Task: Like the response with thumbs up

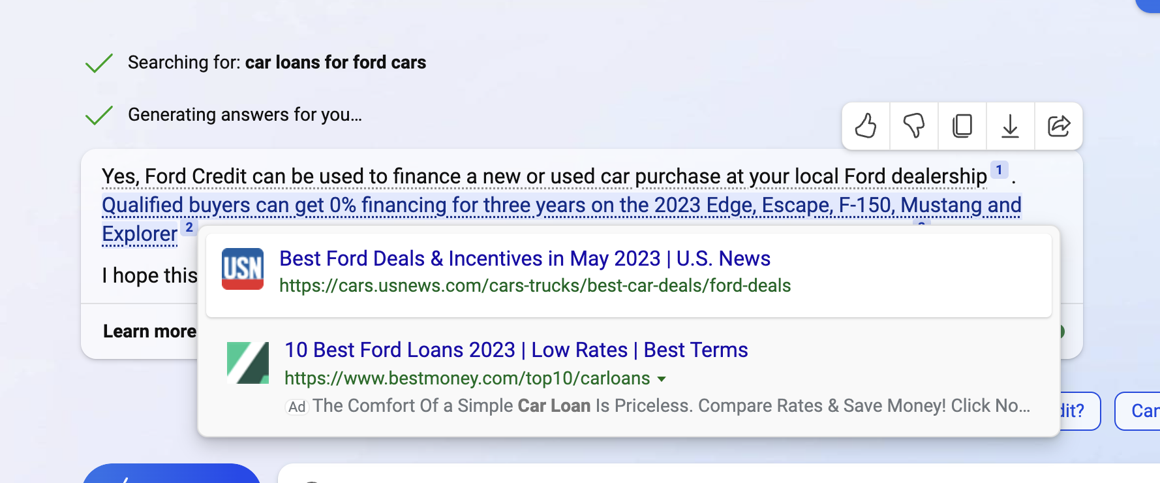Action: [x=866, y=126]
